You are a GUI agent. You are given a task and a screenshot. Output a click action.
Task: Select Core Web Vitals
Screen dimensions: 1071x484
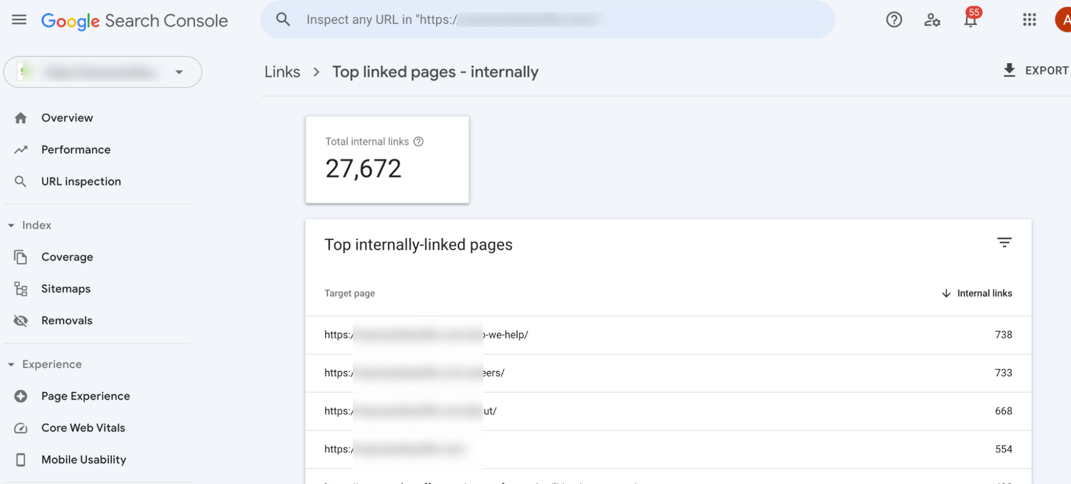[83, 427]
